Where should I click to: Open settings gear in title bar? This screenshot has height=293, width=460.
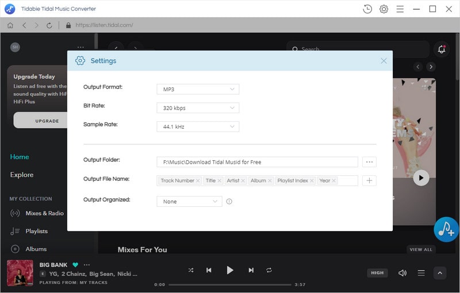(x=384, y=9)
